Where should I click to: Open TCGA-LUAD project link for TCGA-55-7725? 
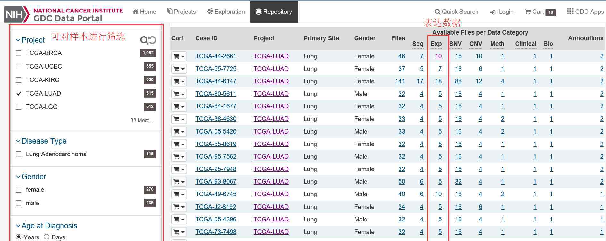pyautogui.click(x=271, y=69)
